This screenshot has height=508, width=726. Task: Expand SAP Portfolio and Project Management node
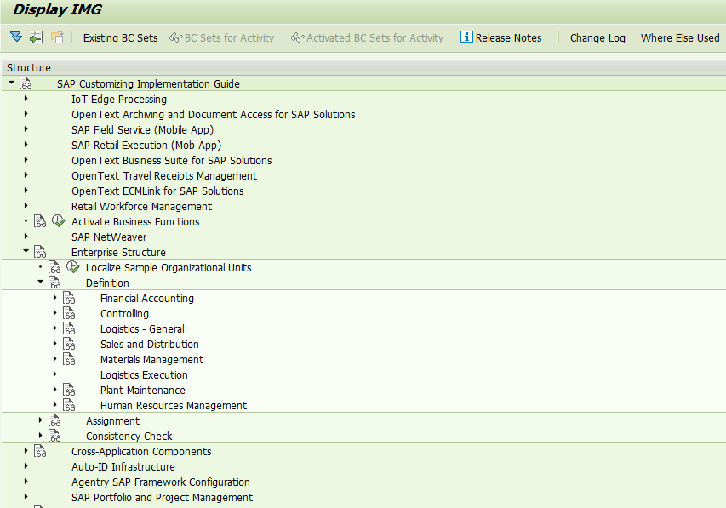click(x=26, y=496)
